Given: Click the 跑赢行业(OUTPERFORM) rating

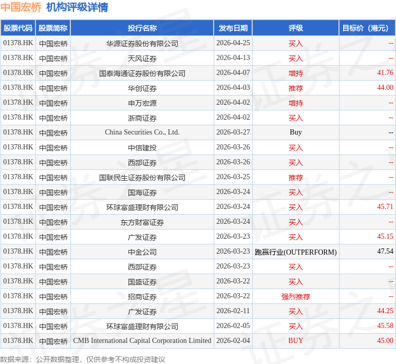Looking at the screenshot, I should coord(296,252).
